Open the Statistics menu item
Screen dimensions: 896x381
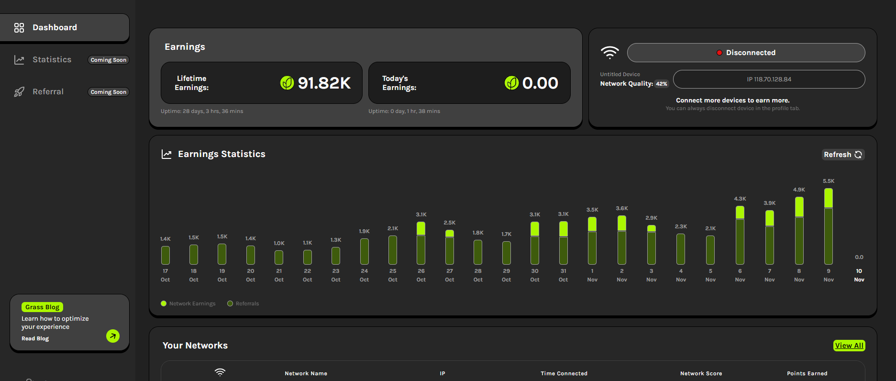pos(52,60)
